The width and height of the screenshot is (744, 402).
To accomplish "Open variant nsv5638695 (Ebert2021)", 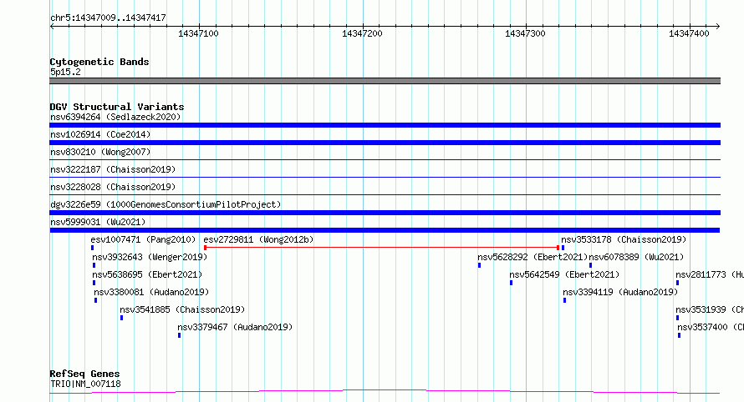I will [x=147, y=274].
